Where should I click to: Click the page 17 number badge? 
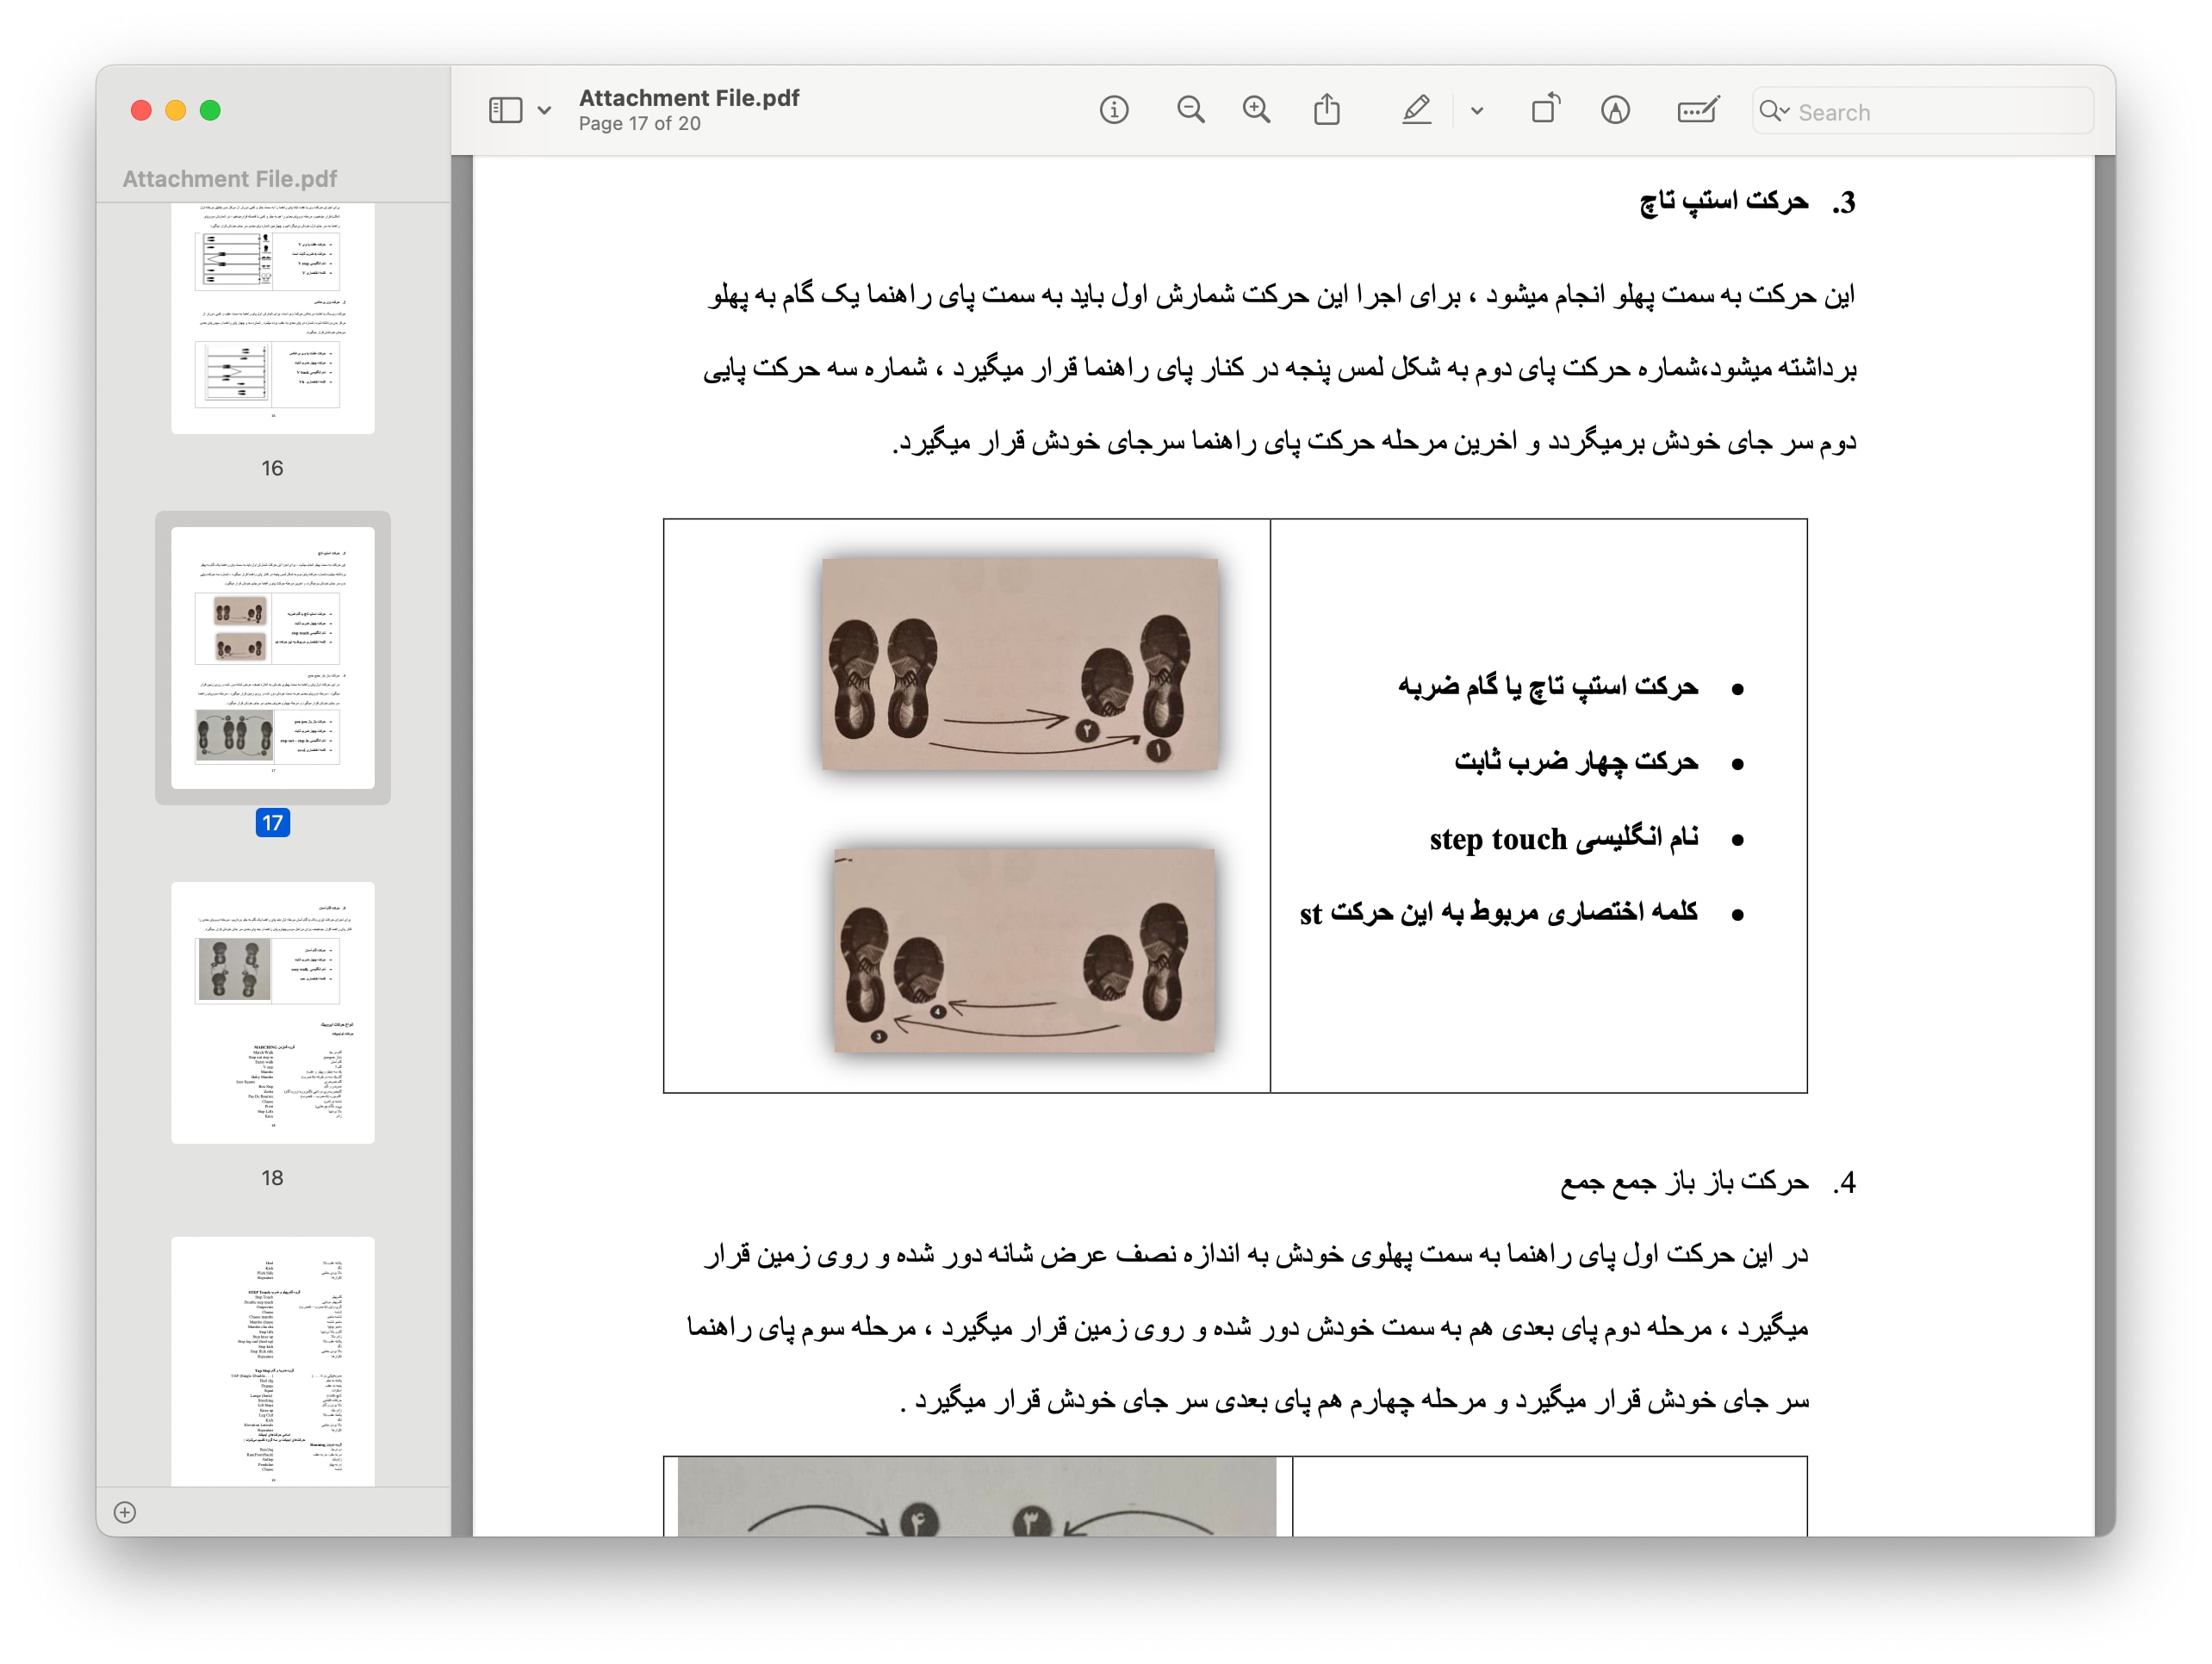point(273,823)
